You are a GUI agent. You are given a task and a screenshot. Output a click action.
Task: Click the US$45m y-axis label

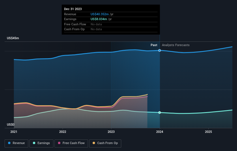point(13,38)
